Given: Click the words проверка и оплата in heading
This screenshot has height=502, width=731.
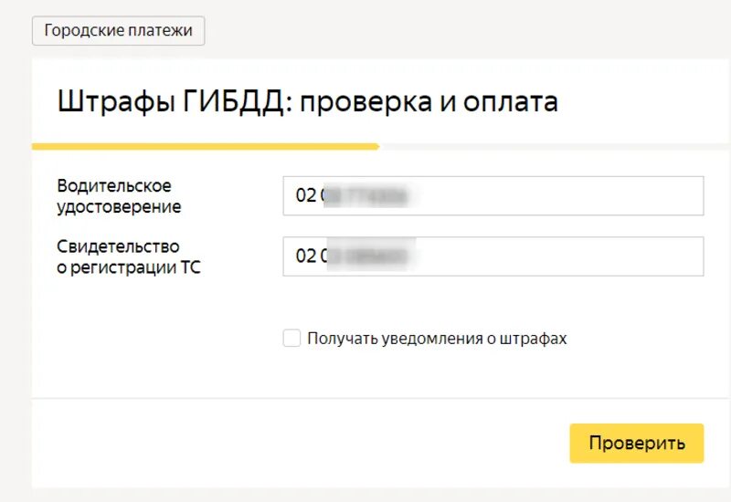Looking at the screenshot, I should coord(429,101).
